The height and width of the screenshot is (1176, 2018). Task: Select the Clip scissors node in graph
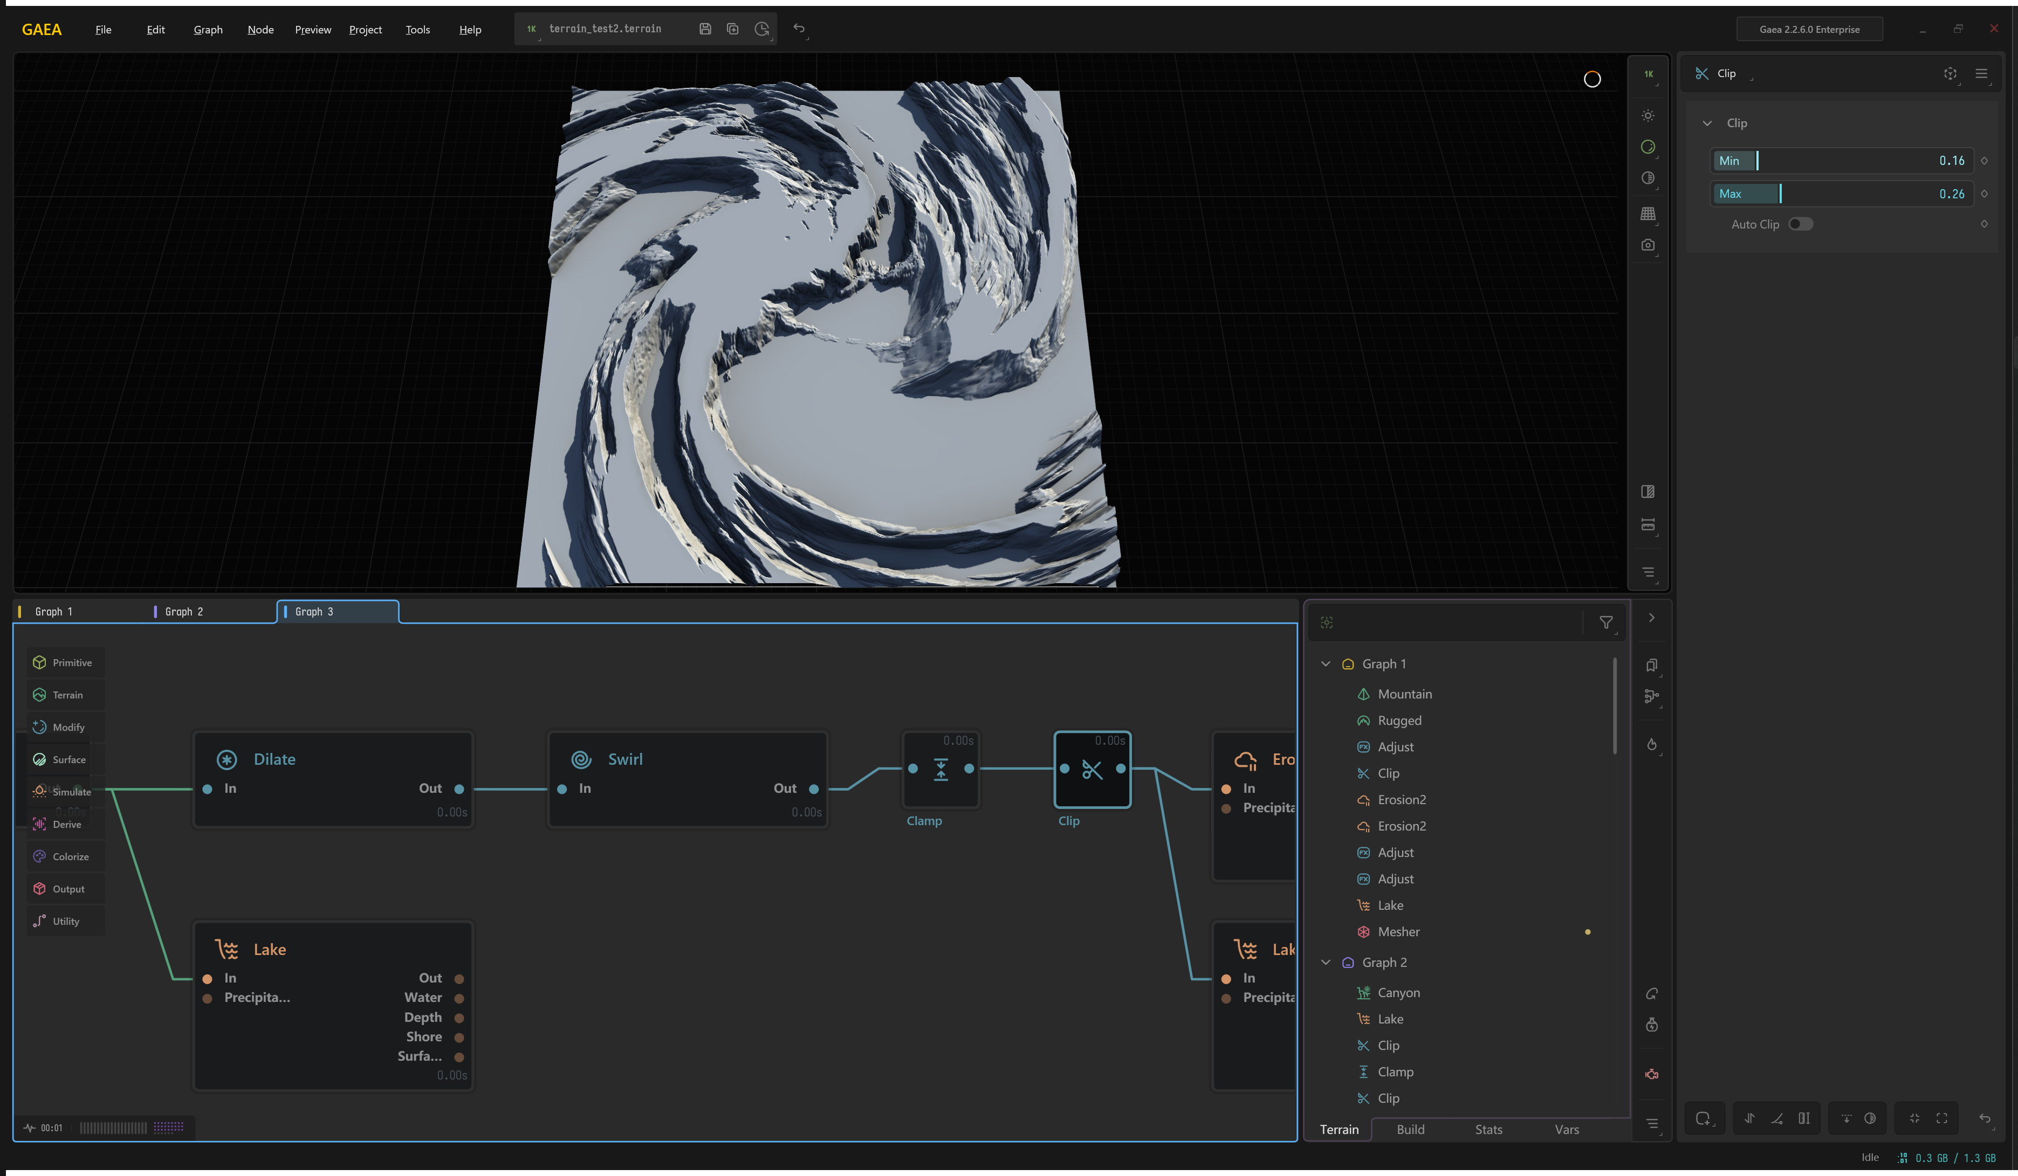click(x=1092, y=770)
